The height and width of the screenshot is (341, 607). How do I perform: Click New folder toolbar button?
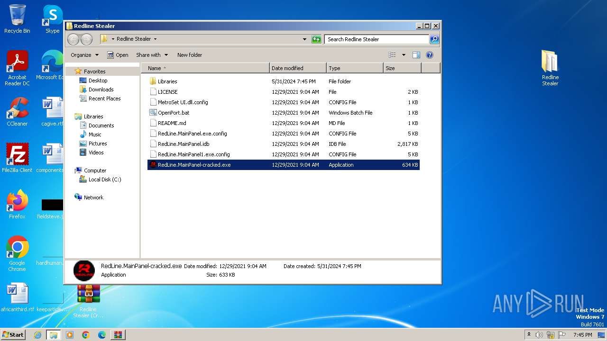[x=190, y=55]
